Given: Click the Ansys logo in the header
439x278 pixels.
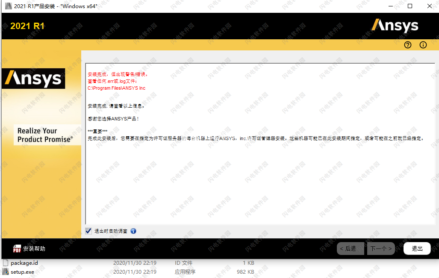Looking at the screenshot, I should 395,26.
